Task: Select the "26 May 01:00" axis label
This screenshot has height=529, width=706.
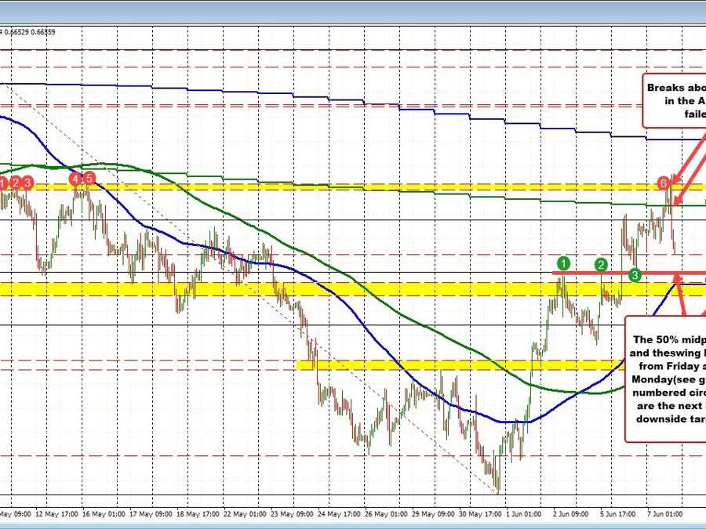Action: point(386,513)
